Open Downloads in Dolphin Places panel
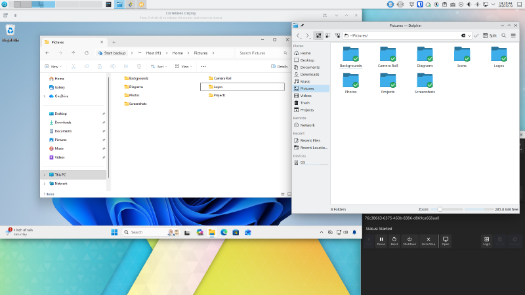Image resolution: width=525 pixels, height=295 pixels. (311, 74)
